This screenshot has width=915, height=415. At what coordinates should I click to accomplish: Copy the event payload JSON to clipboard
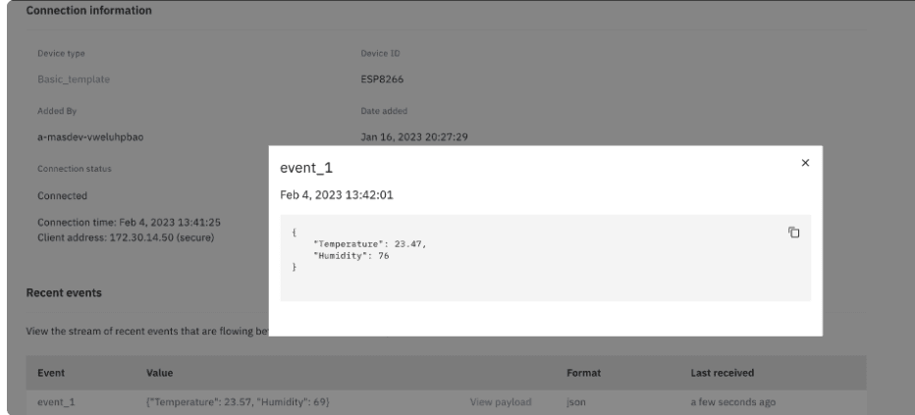(x=793, y=233)
